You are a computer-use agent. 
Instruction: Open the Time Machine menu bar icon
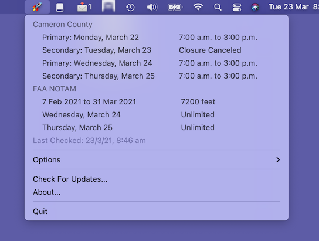[x=130, y=7]
